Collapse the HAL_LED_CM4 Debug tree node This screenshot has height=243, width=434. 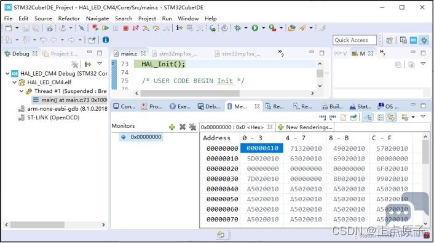7,73
